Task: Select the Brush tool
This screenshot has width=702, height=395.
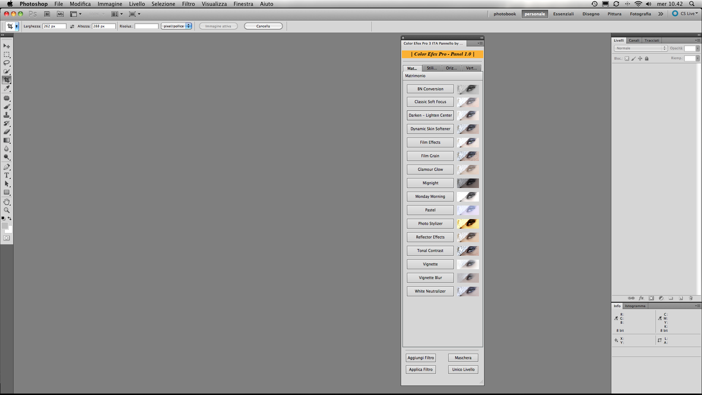Action: click(x=7, y=107)
